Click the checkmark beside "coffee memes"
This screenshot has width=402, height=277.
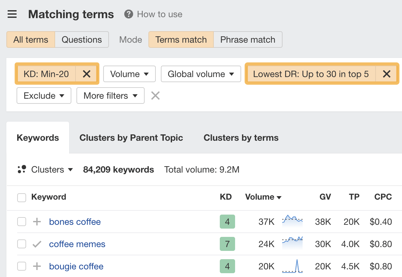[x=37, y=244]
